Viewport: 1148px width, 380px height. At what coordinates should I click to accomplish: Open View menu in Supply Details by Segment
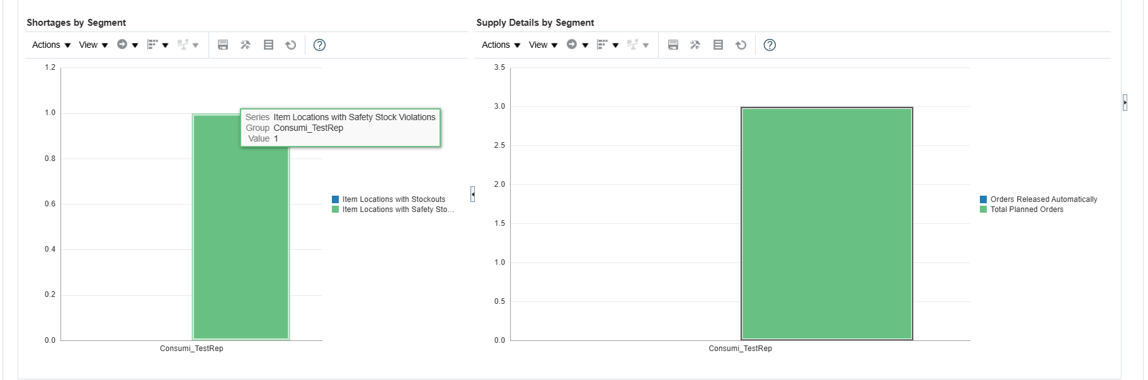pyautogui.click(x=543, y=45)
